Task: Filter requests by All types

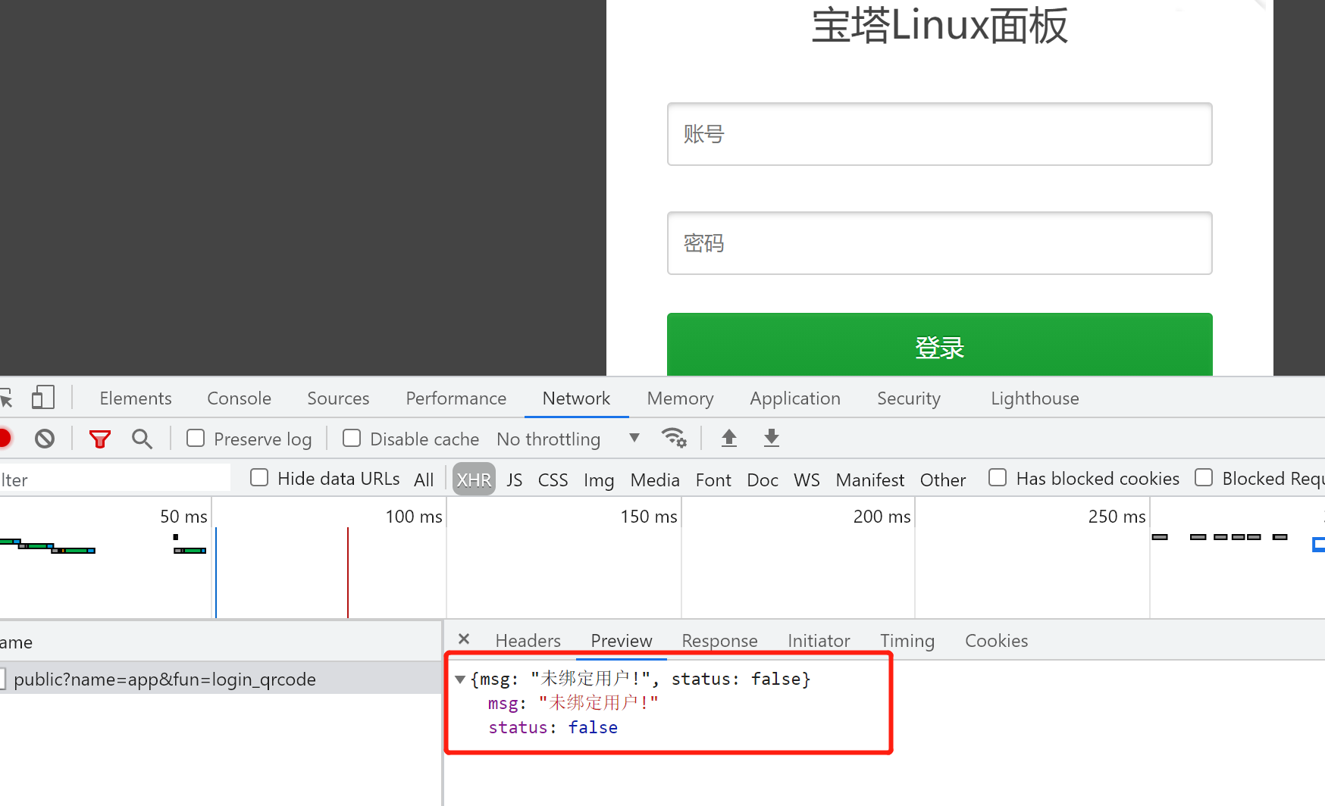Action: click(x=424, y=480)
